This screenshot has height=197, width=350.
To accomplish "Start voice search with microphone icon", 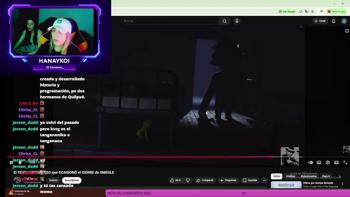I will click(237, 21).
